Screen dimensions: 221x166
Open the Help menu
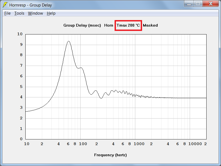pos(51,13)
